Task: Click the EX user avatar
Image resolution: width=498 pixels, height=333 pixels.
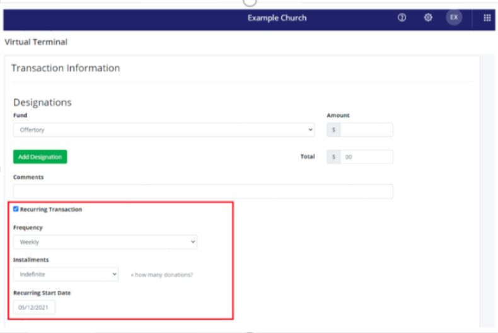Action: 454,18
